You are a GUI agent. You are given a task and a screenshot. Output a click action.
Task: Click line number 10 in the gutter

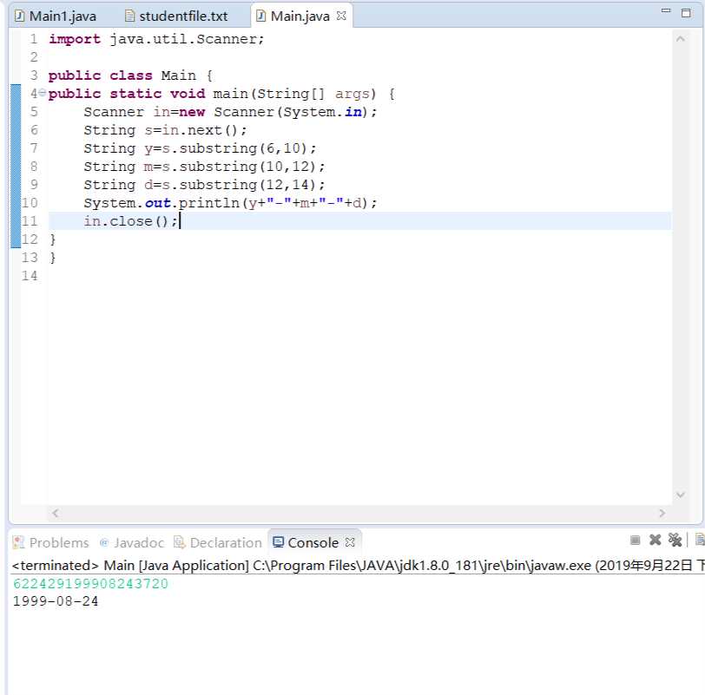(30, 203)
